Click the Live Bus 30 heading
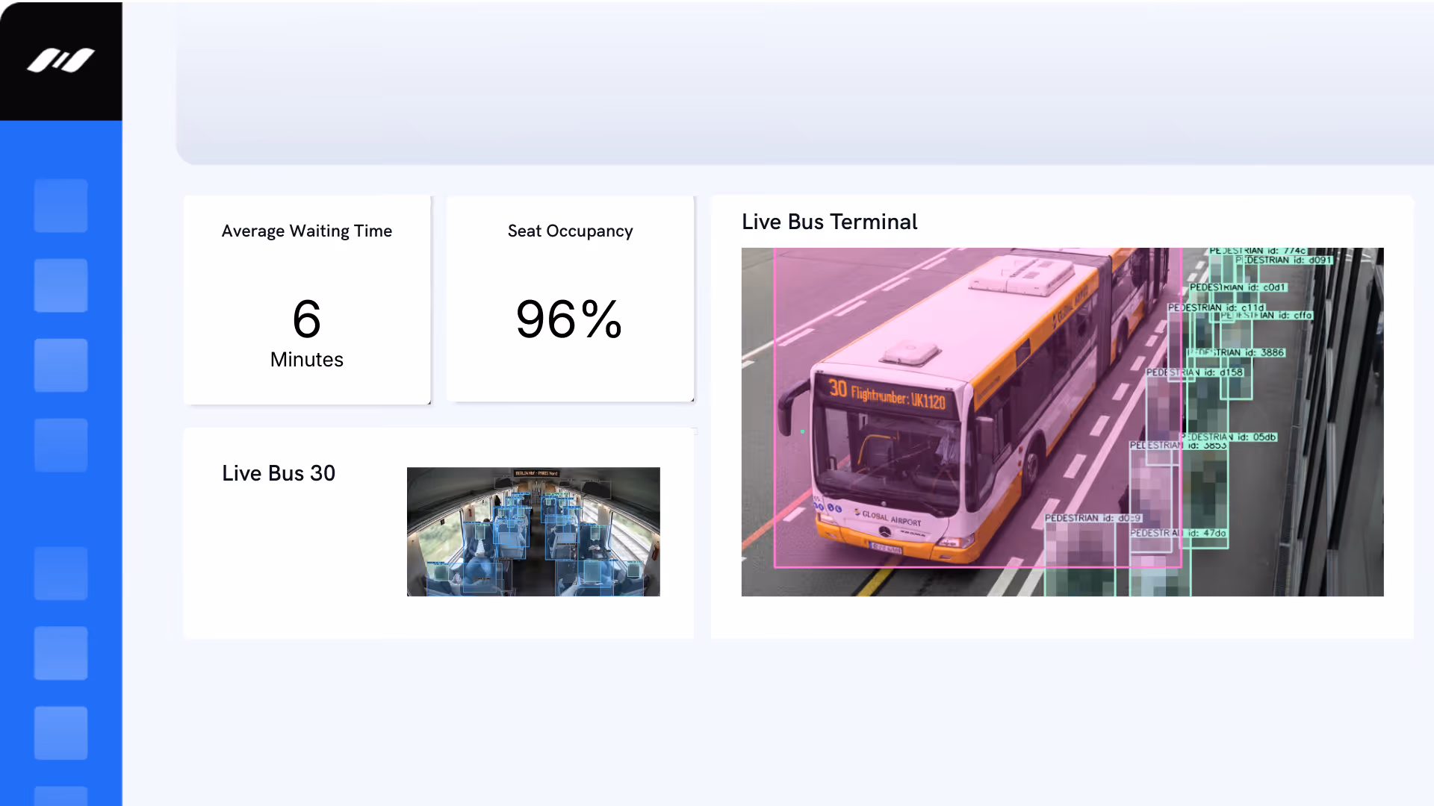This screenshot has height=806, width=1434. (x=279, y=473)
